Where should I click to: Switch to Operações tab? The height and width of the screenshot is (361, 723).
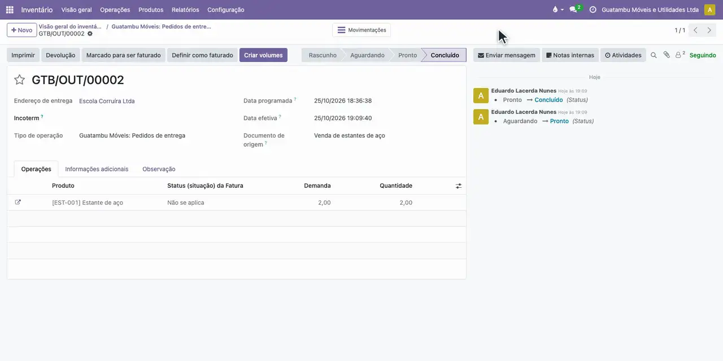[36, 169]
